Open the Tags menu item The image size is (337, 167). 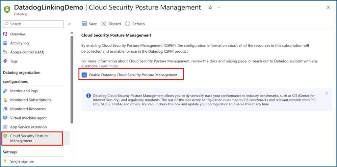point(14,61)
